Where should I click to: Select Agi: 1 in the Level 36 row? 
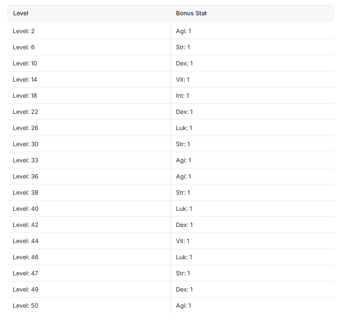point(184,177)
